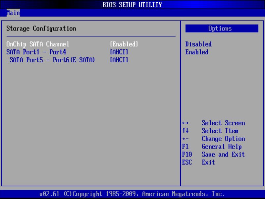The image size is (265, 199).
Task: Open the [Enabled] value for OnChip SATA Channel
Action: [121, 44]
